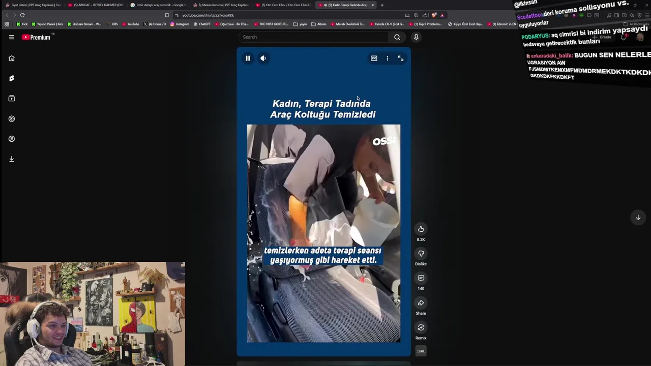Focus the YouTube search field

click(x=314, y=37)
